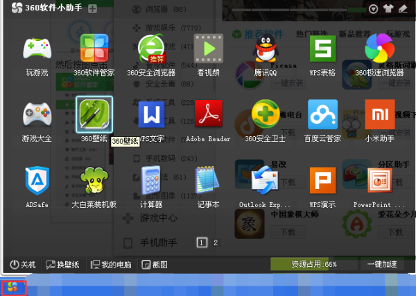Launch 360极速浏览器 colorful icon
Image resolution: width=416 pixels, height=296 pixels.
380,49
